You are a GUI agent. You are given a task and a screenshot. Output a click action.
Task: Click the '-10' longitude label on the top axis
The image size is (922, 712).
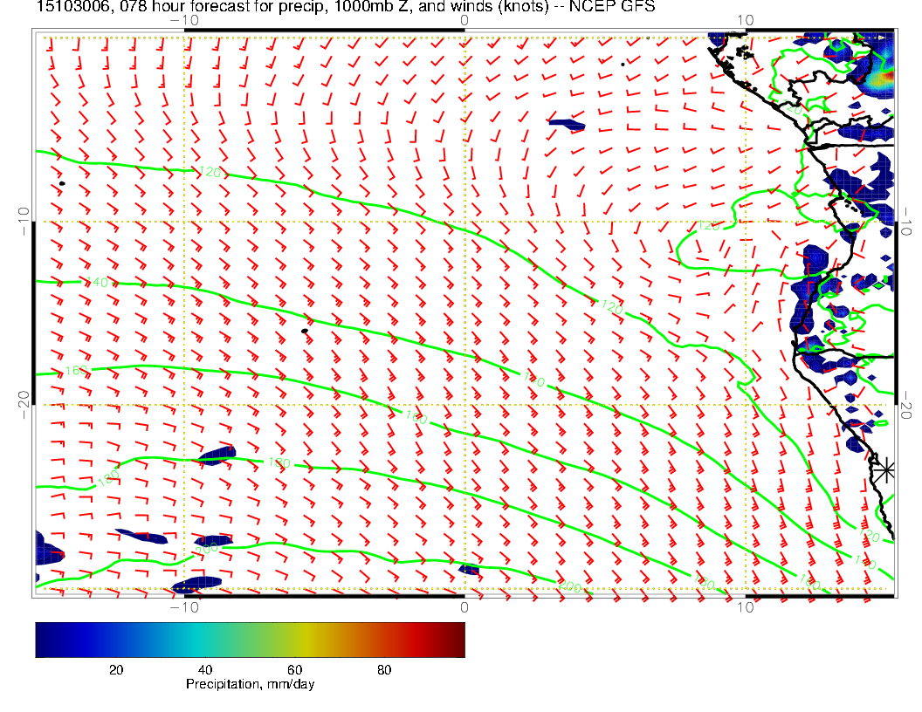click(x=184, y=21)
